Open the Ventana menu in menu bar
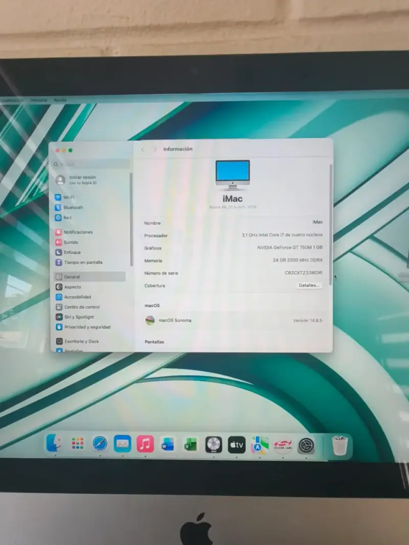The width and height of the screenshot is (409, 545). [x=39, y=100]
